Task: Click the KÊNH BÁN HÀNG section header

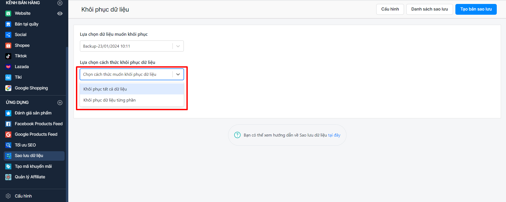Action: point(23,3)
